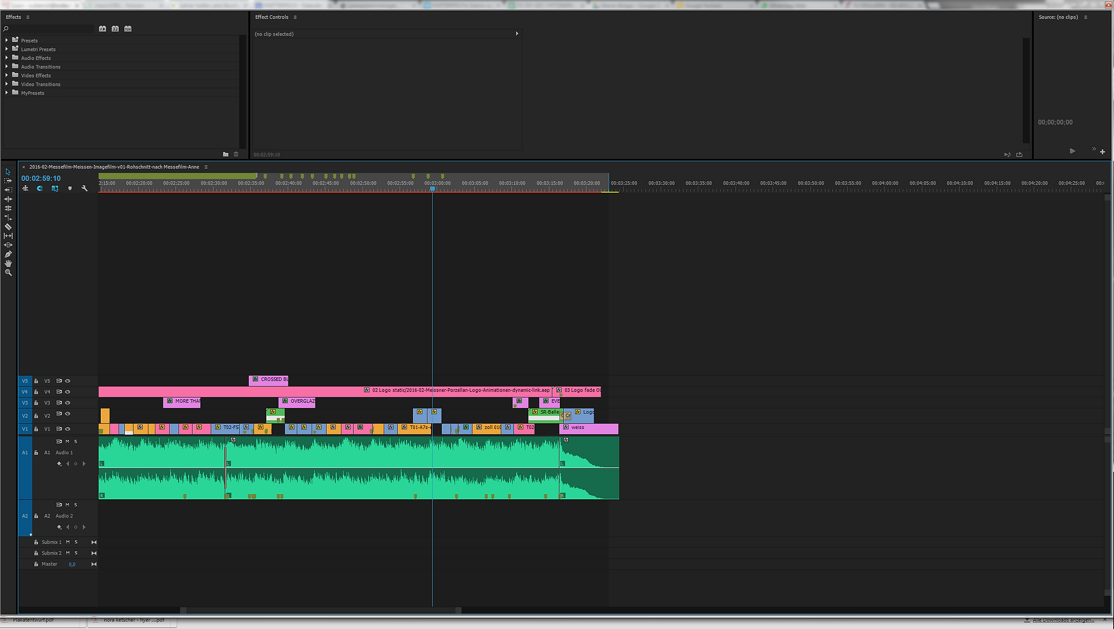This screenshot has width=1114, height=629.
Task: Select the weiss clip on V1
Action: tap(589, 428)
